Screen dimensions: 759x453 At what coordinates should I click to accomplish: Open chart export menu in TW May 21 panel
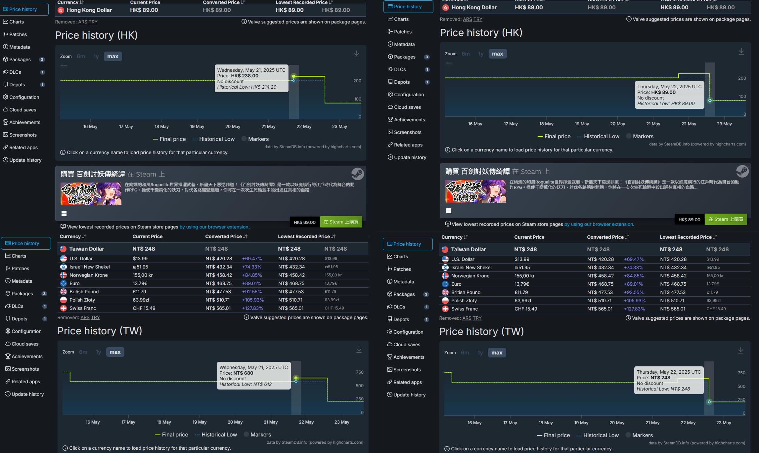click(359, 350)
